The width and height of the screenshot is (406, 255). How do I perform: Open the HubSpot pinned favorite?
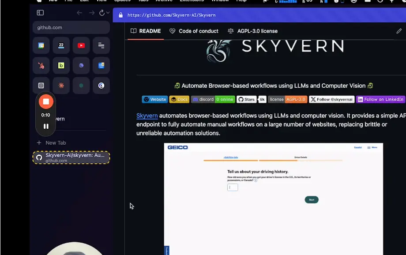tap(41, 66)
